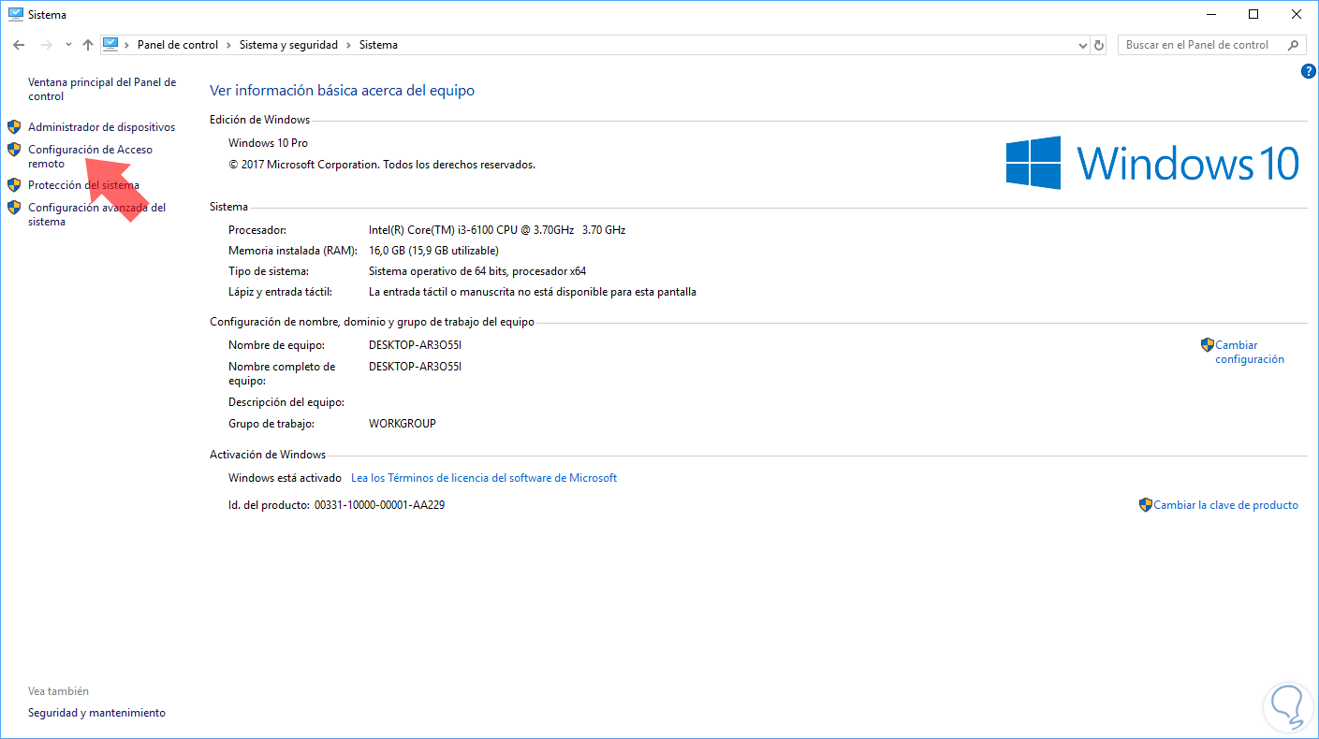Click the magnifier icon in the search box

[x=1294, y=45]
